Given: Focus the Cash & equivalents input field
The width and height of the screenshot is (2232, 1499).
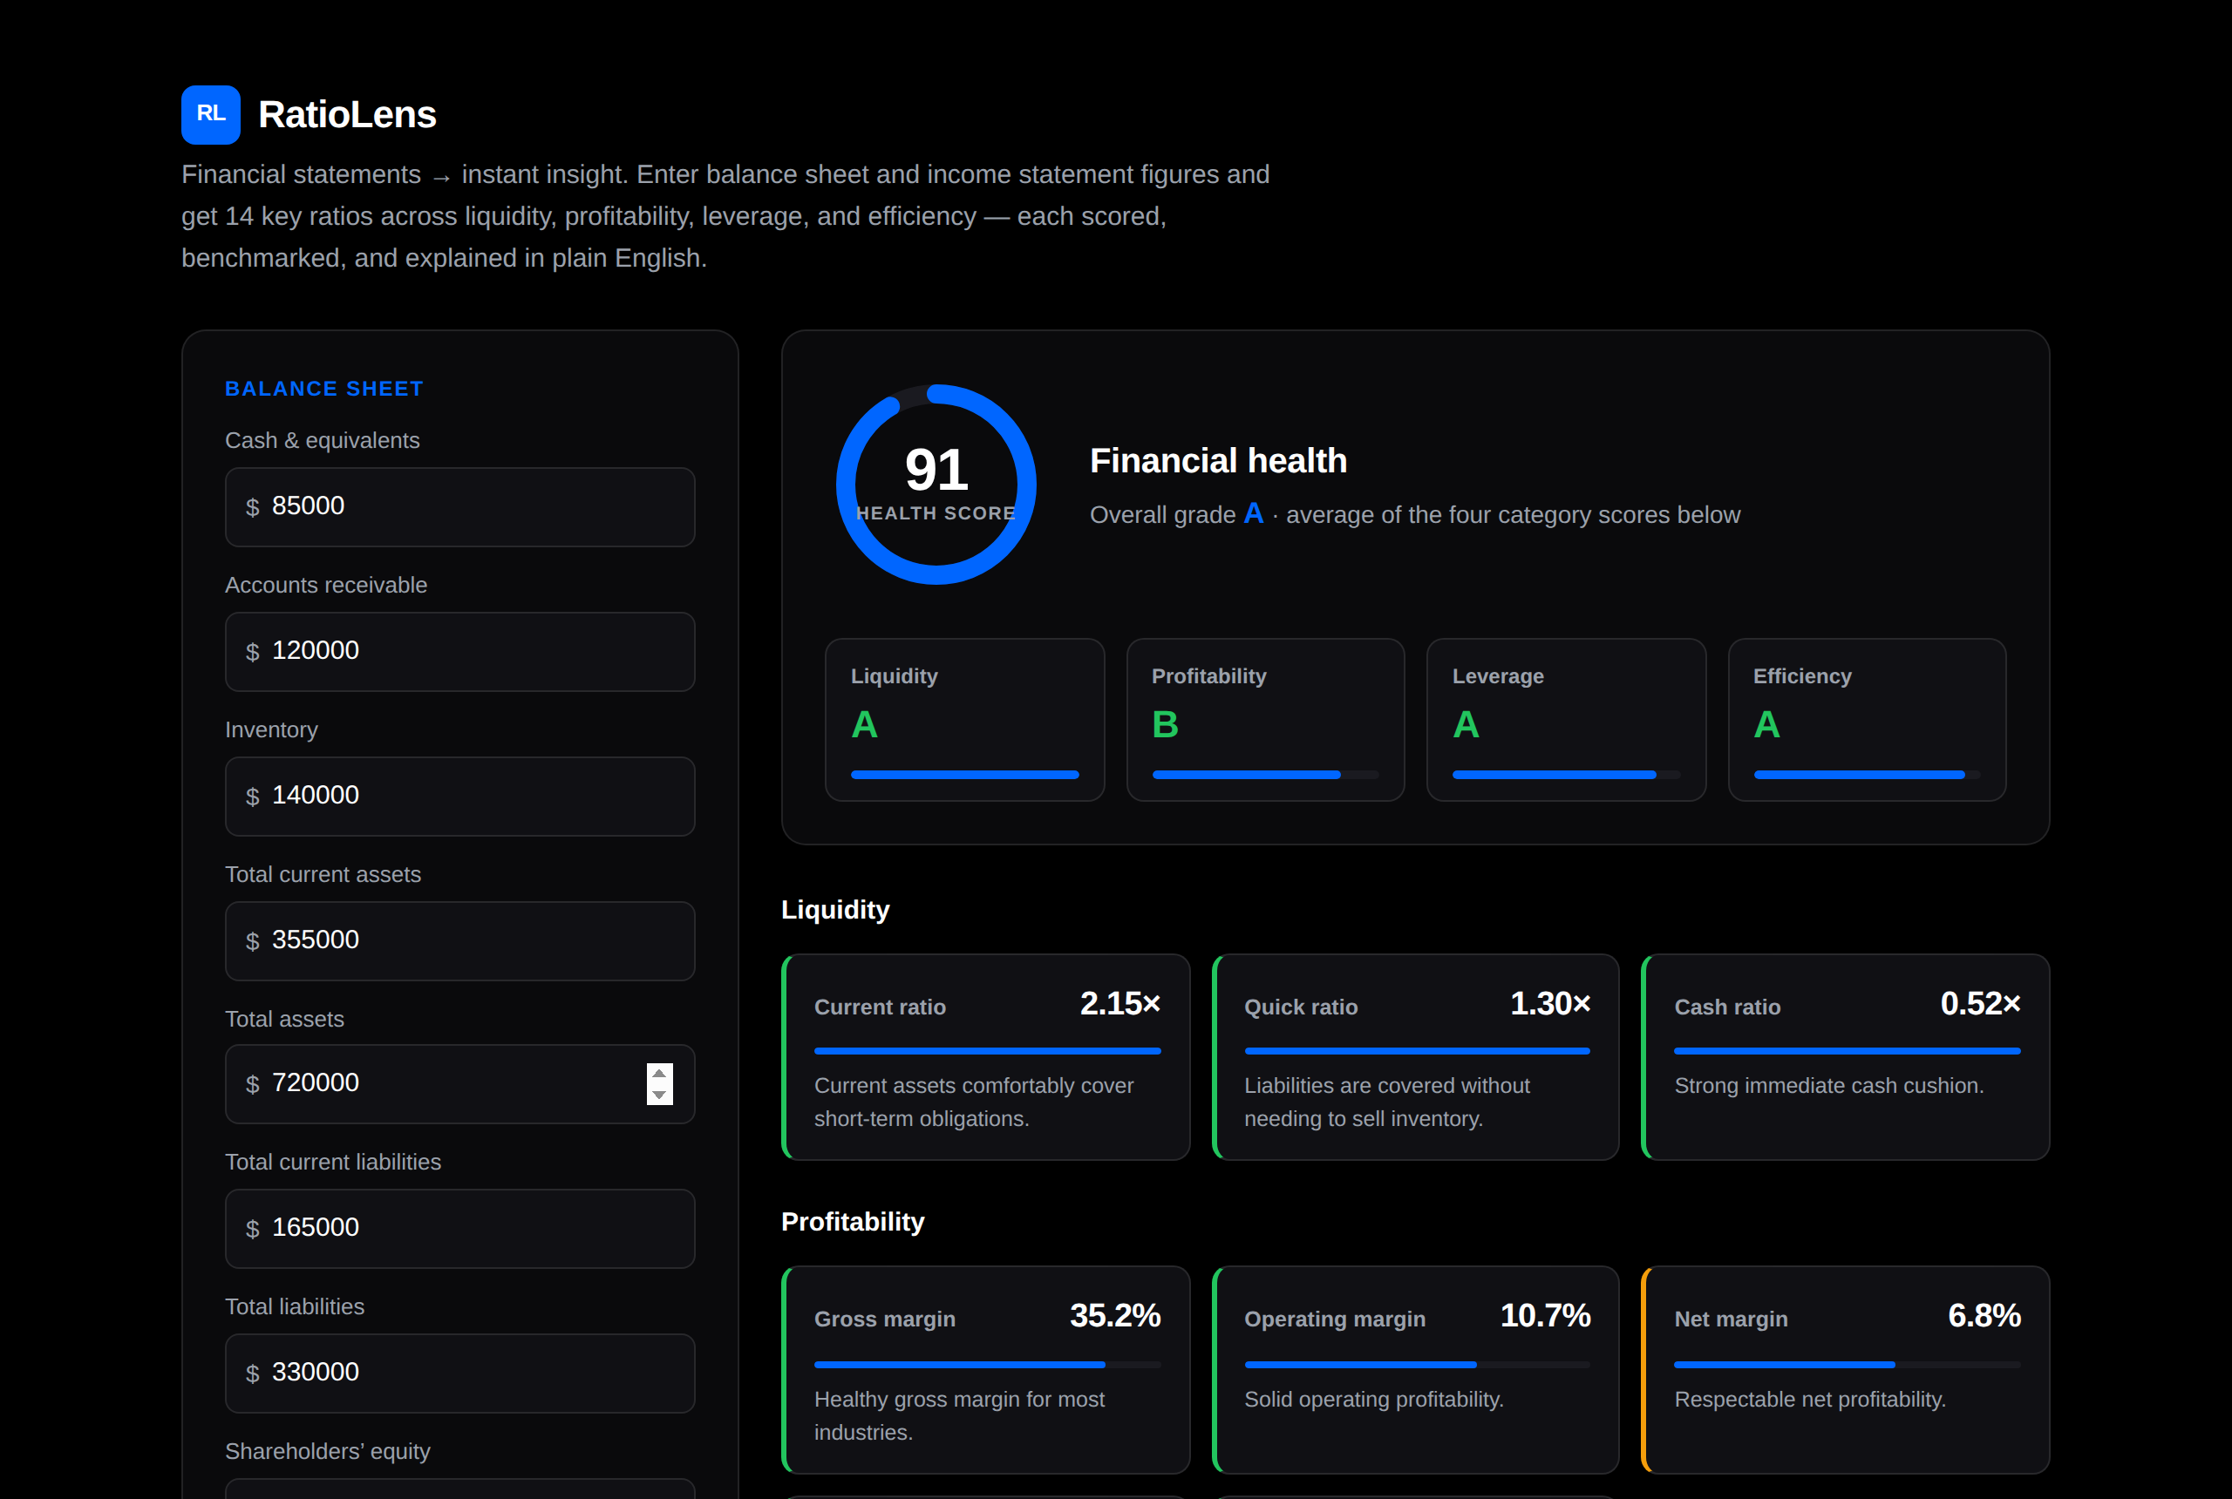Looking at the screenshot, I should (460, 506).
